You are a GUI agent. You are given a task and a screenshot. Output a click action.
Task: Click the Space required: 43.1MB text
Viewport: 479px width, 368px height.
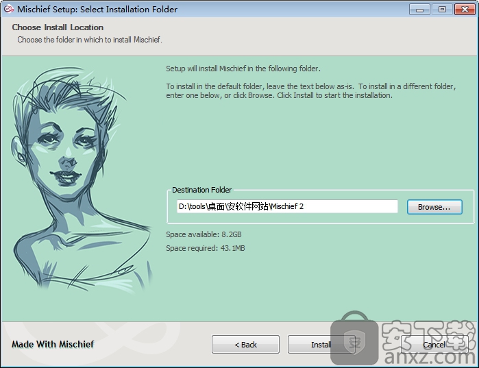coord(206,248)
